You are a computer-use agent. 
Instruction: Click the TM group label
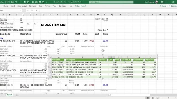click(2, 38)
